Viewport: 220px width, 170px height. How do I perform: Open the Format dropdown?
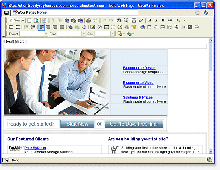click(x=34, y=34)
